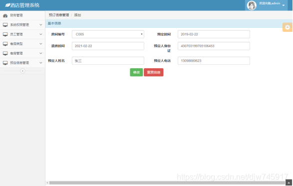The width and height of the screenshot is (293, 186).
Task: Expand the 客房管理 chevron
Action: (41, 53)
